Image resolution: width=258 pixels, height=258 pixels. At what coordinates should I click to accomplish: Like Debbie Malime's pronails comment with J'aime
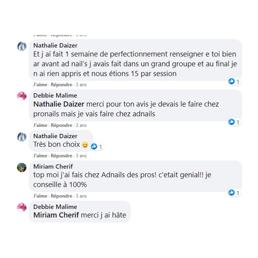[40, 125]
